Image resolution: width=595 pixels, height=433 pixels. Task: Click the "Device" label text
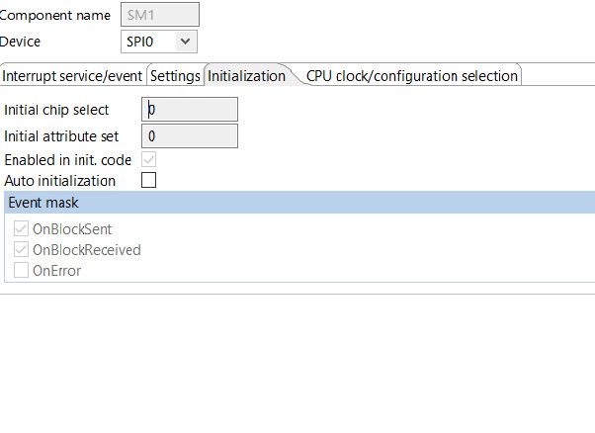click(x=21, y=42)
